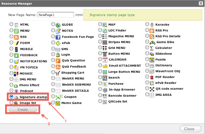This screenshot has height=134, width=205.
Task: Click the Game Bike controller icon
Action: coord(152,42)
